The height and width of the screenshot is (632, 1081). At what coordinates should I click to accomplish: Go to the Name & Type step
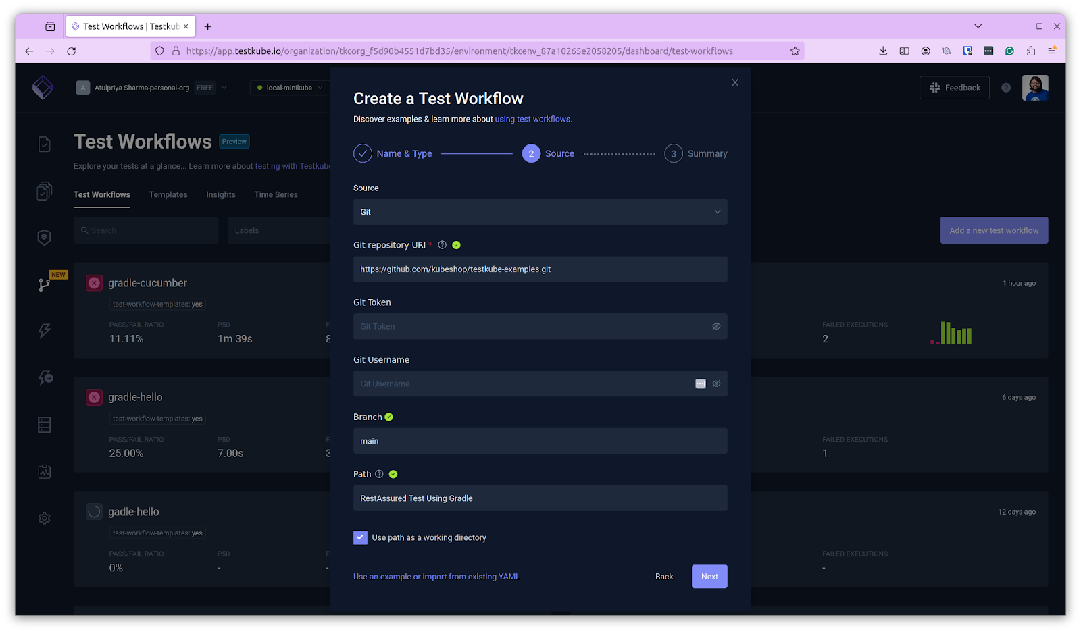[x=393, y=153]
